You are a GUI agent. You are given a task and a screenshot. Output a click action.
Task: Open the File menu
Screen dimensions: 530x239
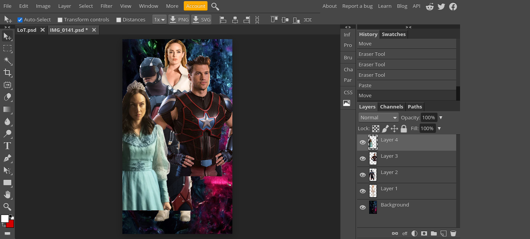pos(7,6)
